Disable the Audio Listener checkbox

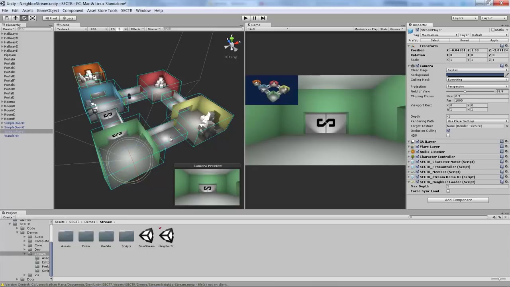417,152
